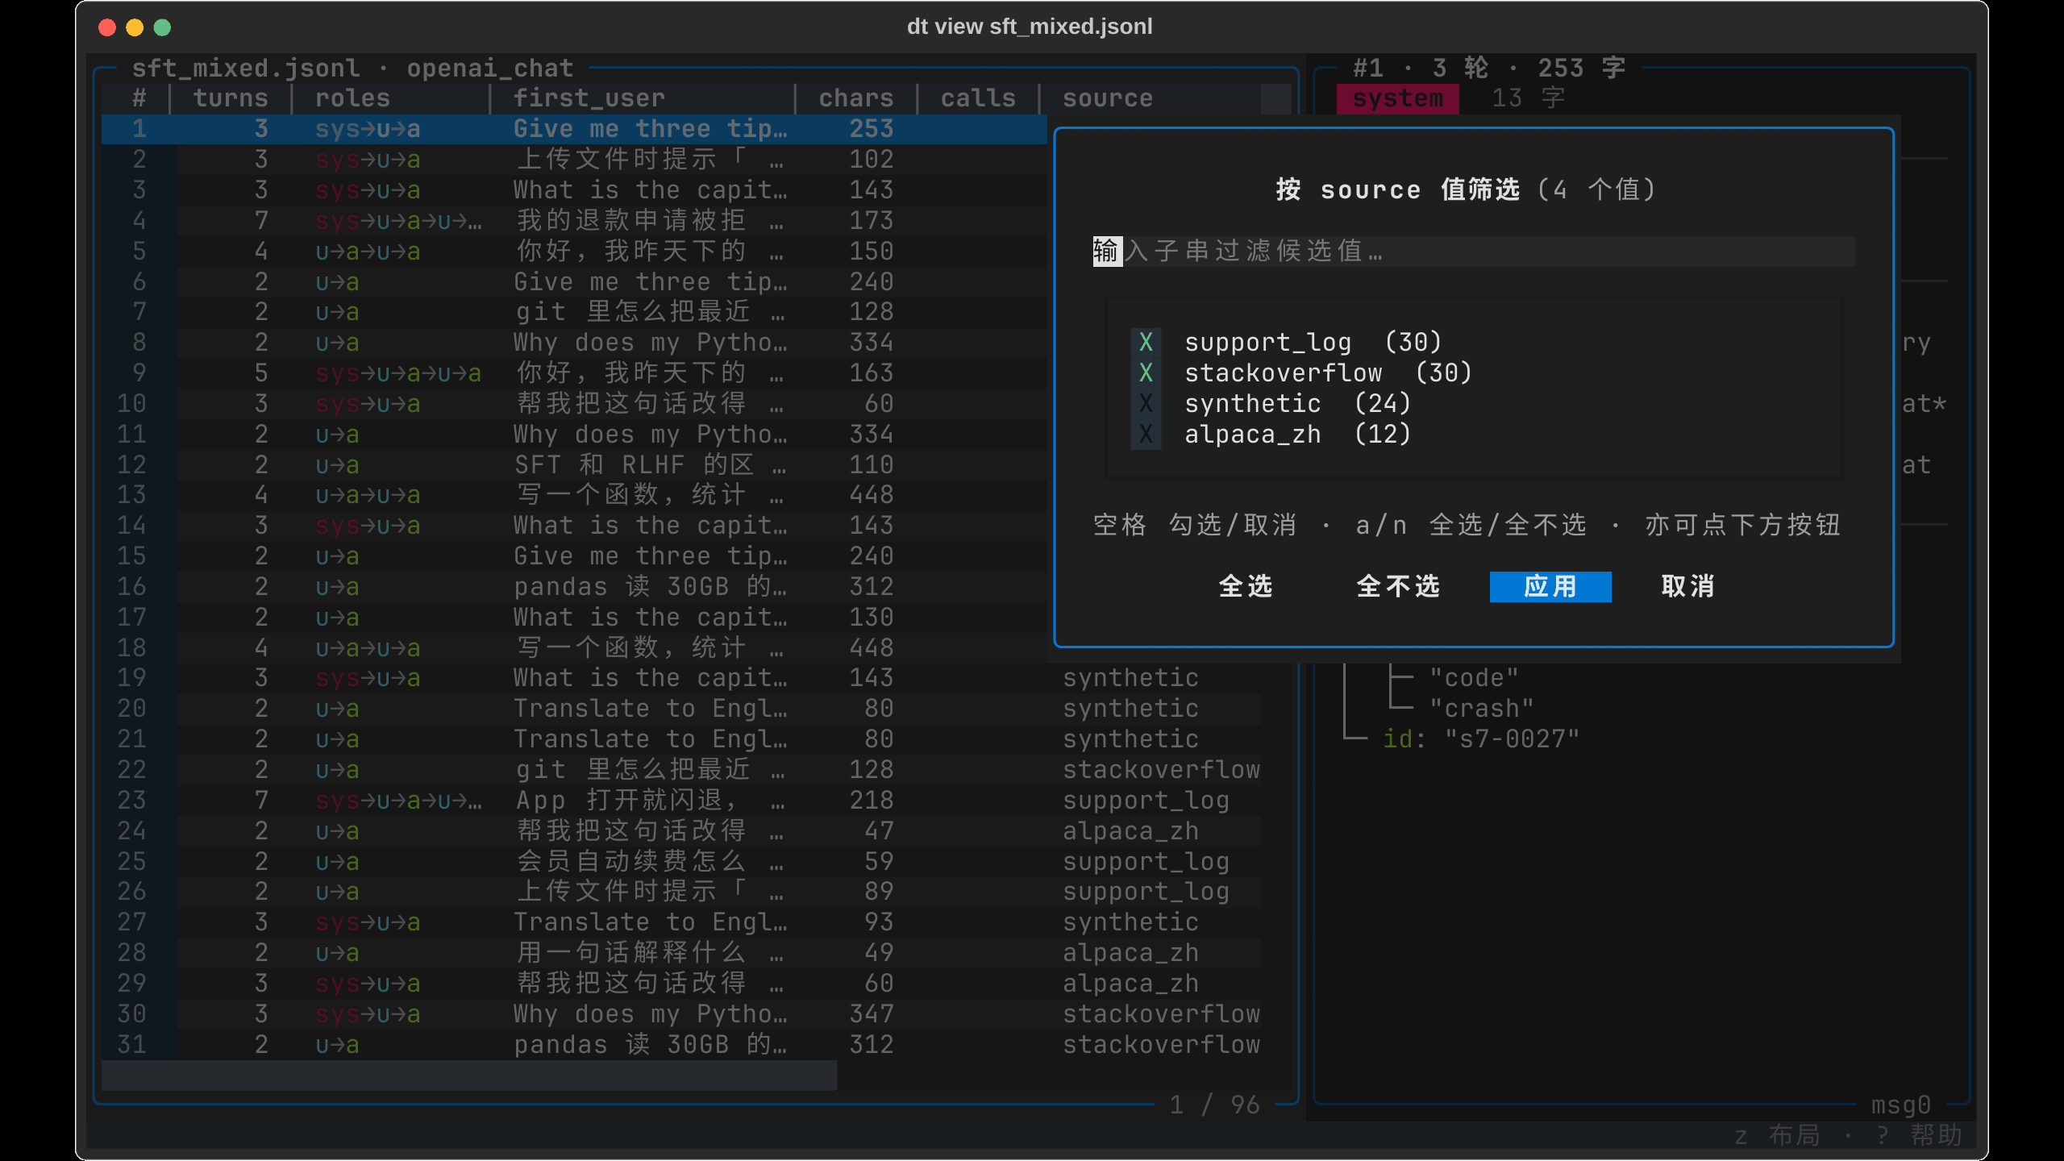Uncheck the support_log source value

1146,342
